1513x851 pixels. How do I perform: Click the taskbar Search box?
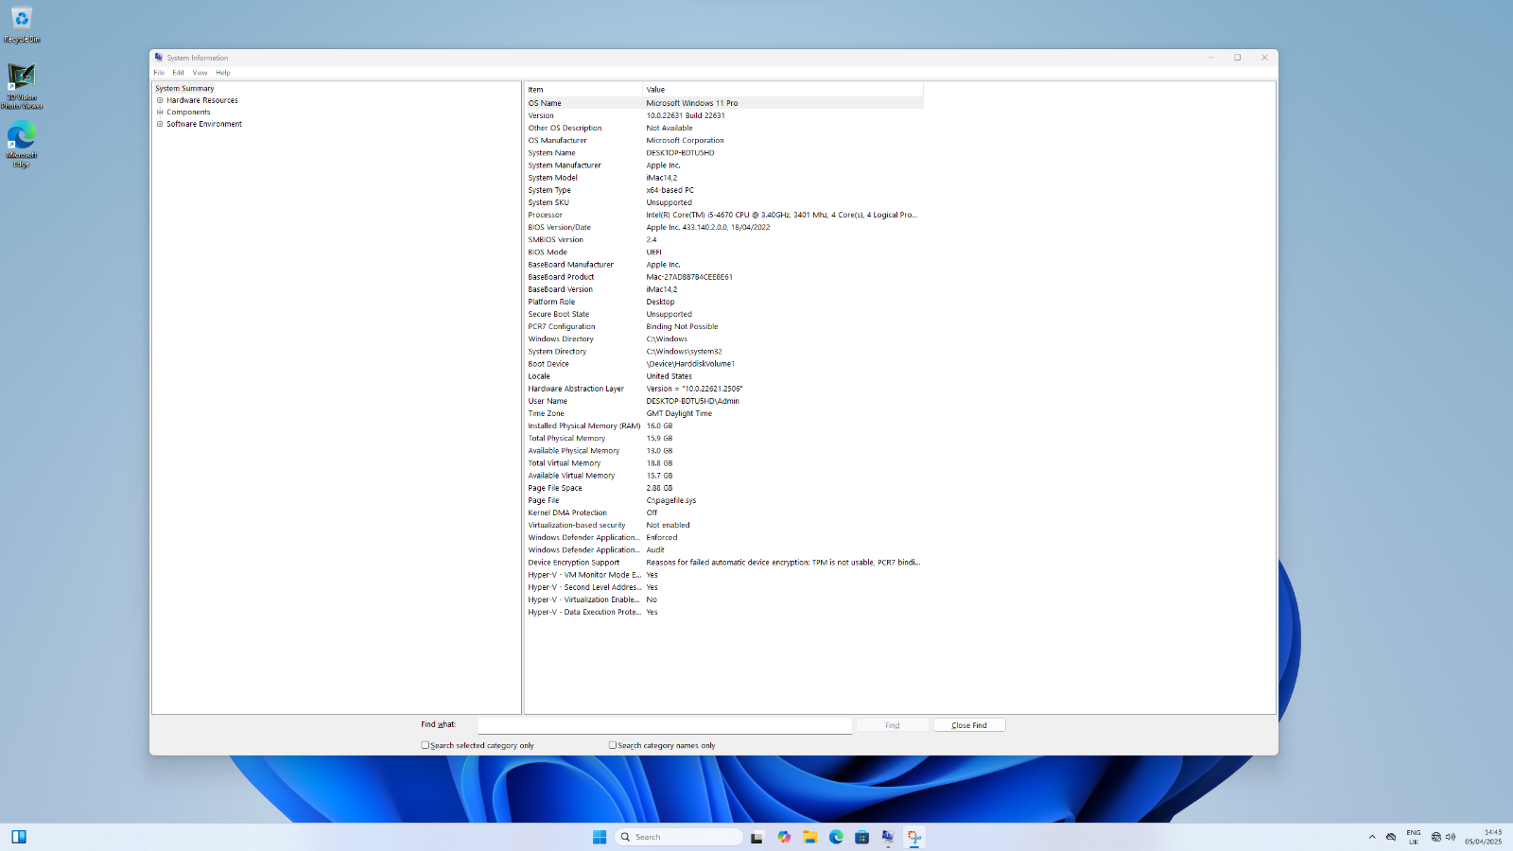tap(679, 837)
